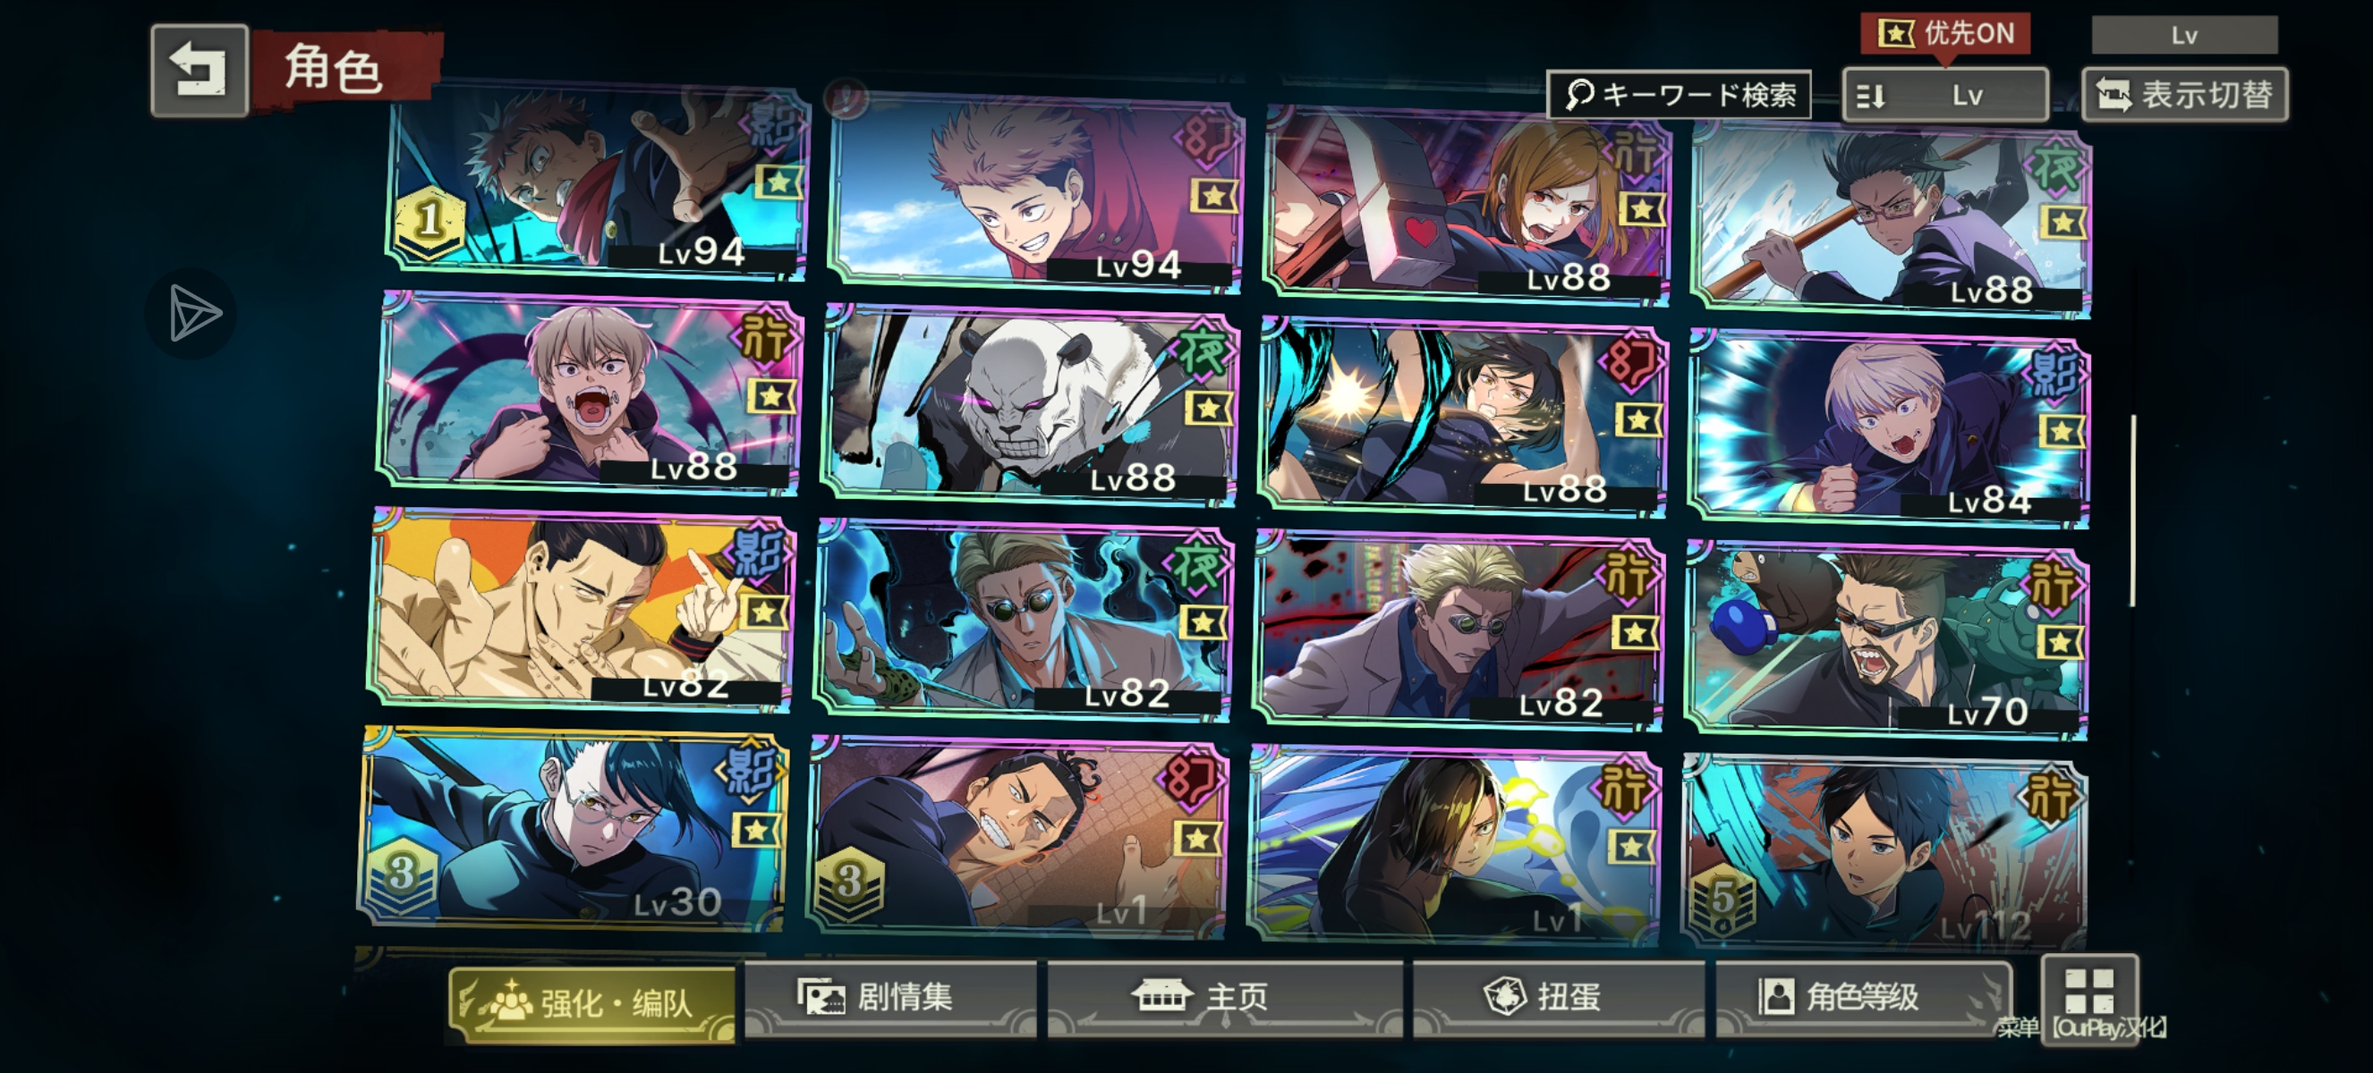2373x1073 pixels.
Task: Open the Lv sort order dropdown
Action: pos(1945,95)
